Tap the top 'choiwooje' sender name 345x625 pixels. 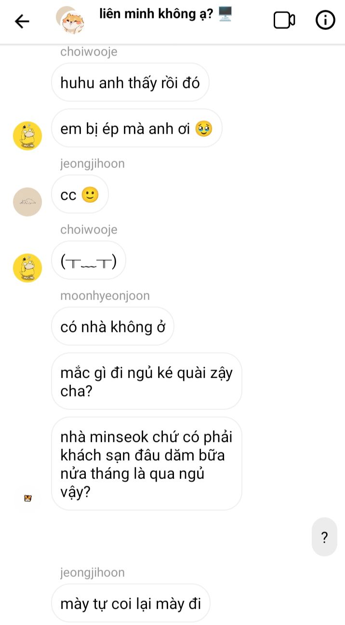point(89,52)
